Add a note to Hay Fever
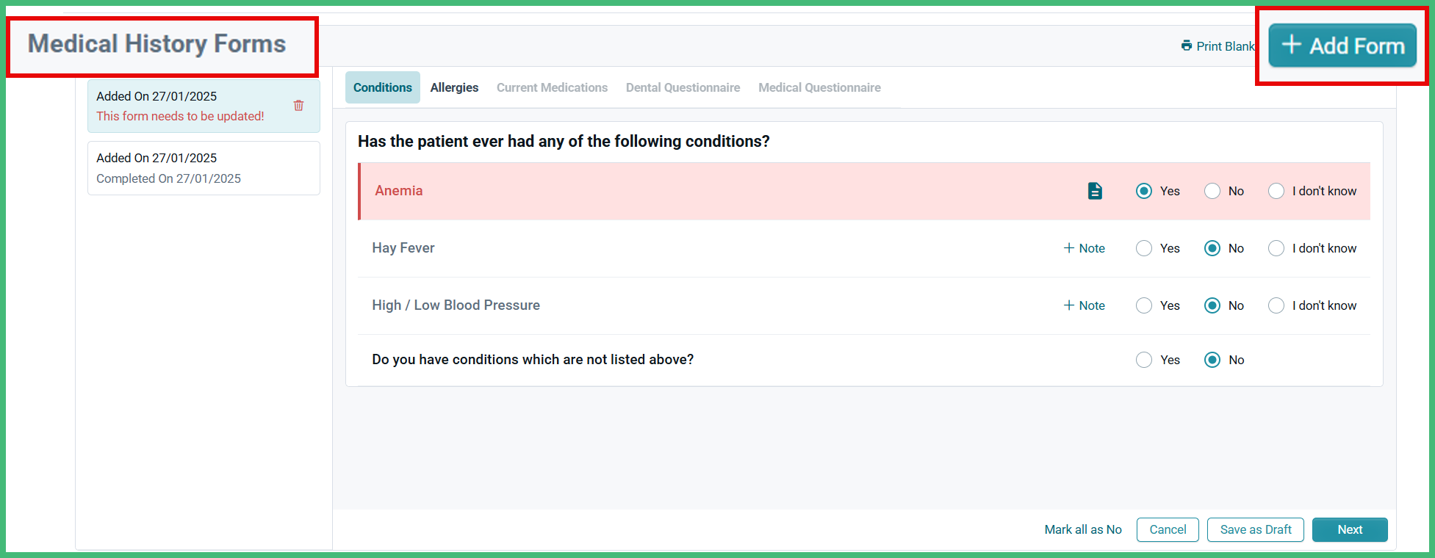Screen dimensions: 1435x558 pos(1084,248)
